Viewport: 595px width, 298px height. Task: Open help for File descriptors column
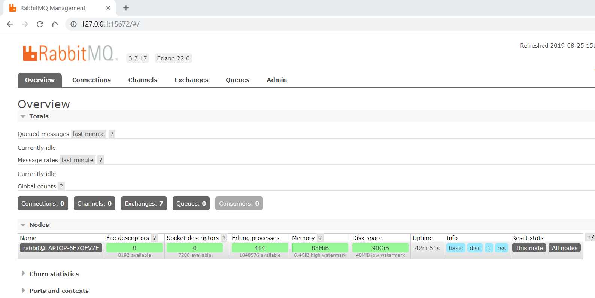[x=154, y=238]
